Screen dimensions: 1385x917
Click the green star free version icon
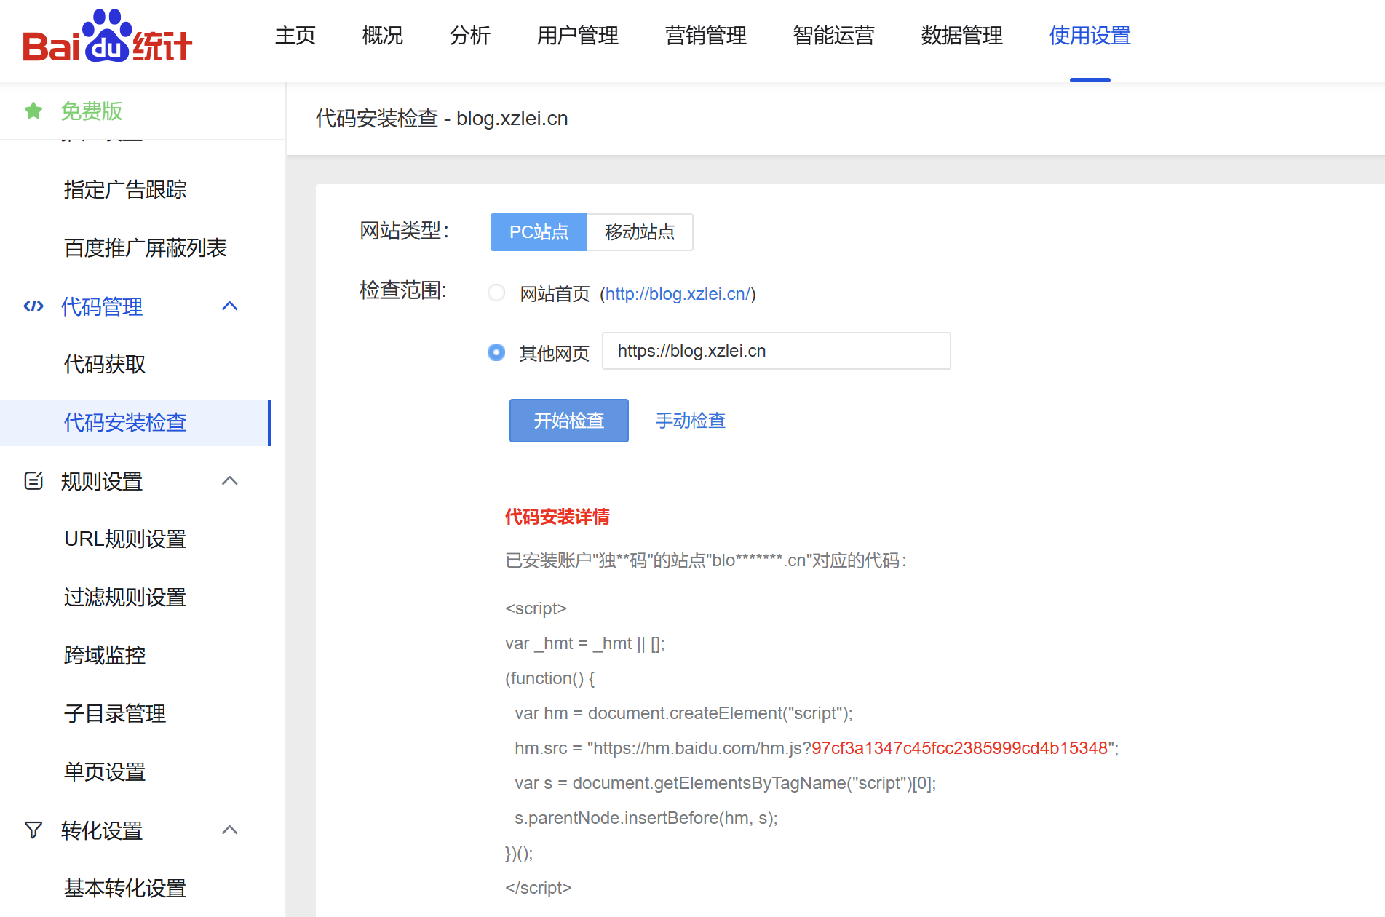[x=33, y=111]
